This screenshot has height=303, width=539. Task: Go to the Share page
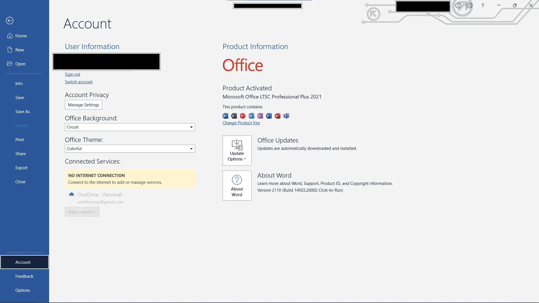tap(24, 154)
